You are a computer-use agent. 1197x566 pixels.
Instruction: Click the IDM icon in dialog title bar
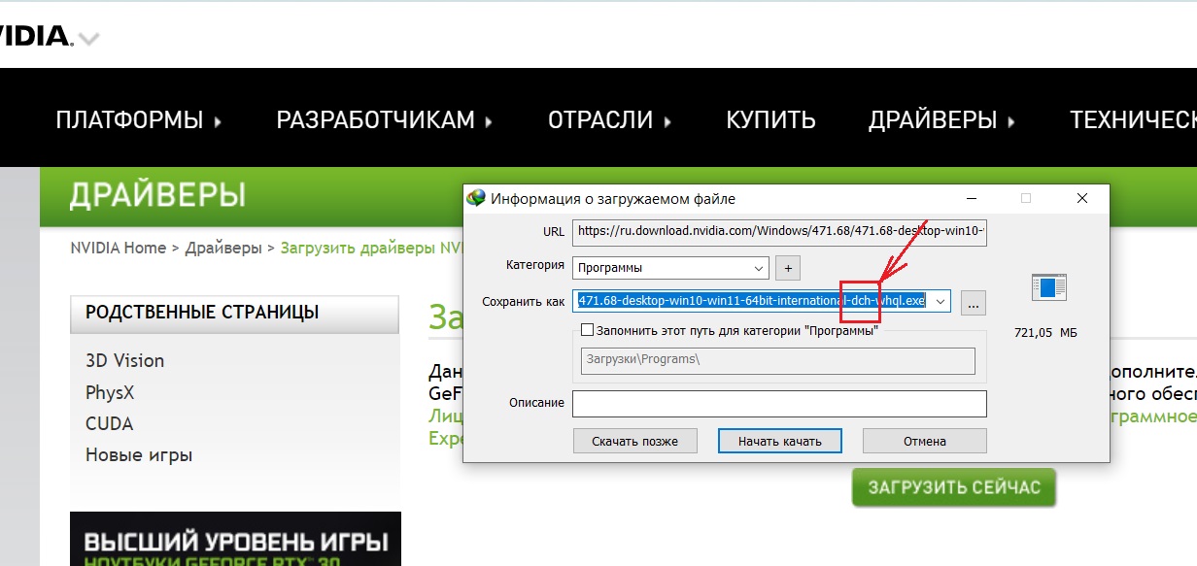[x=476, y=198]
